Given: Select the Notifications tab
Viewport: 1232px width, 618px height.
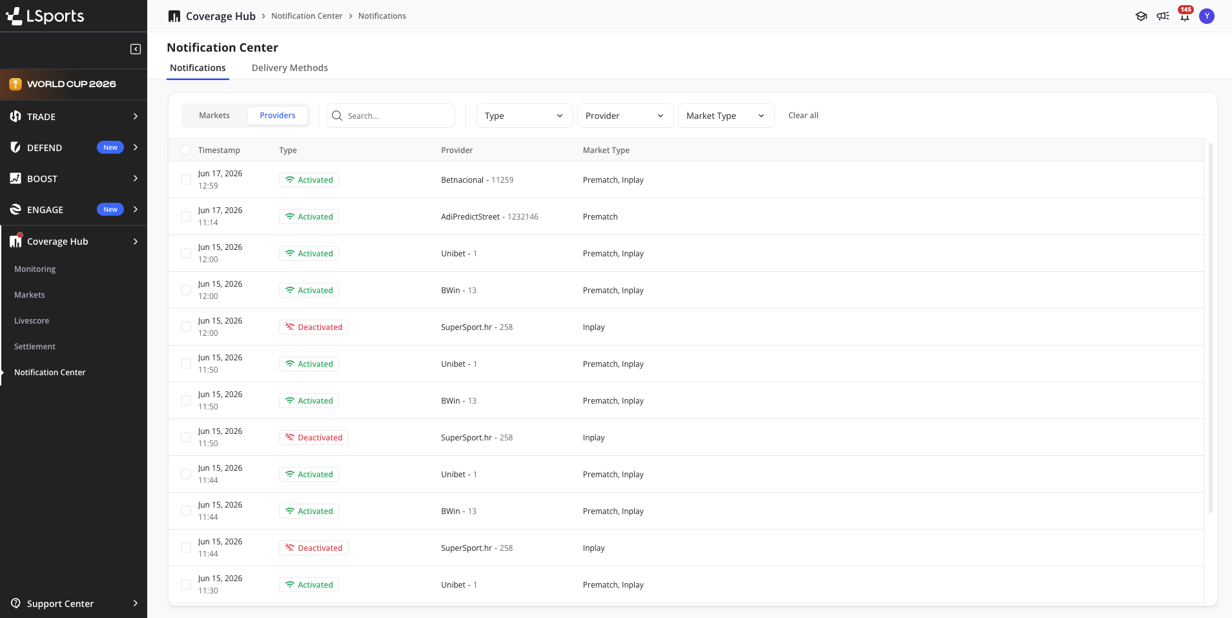Looking at the screenshot, I should 198,68.
